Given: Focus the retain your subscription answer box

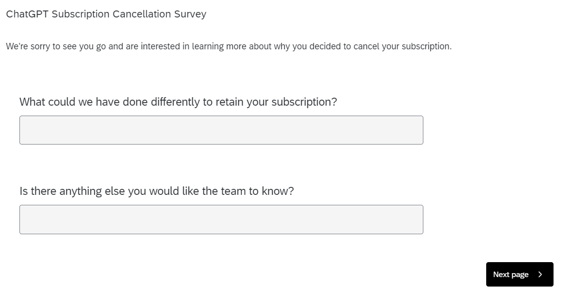Looking at the screenshot, I should coord(221,130).
